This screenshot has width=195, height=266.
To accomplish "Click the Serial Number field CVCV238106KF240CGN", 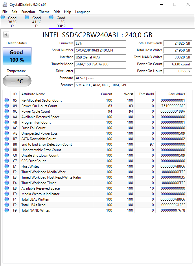I will tap(100, 50).
